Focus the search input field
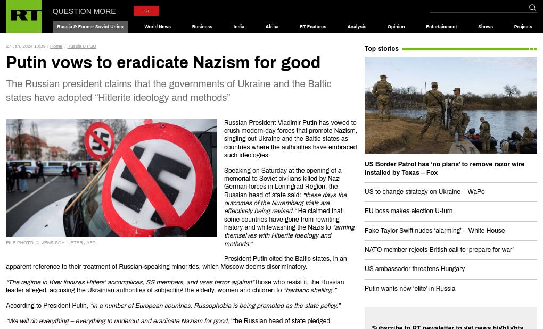The width and height of the screenshot is (543, 329). point(479,7)
